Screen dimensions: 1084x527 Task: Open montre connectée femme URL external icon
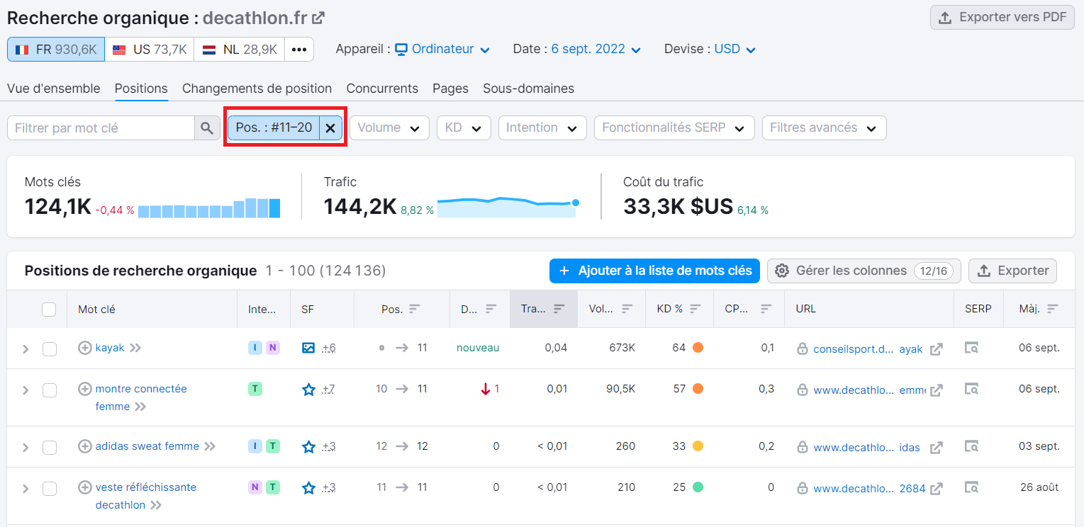click(937, 390)
